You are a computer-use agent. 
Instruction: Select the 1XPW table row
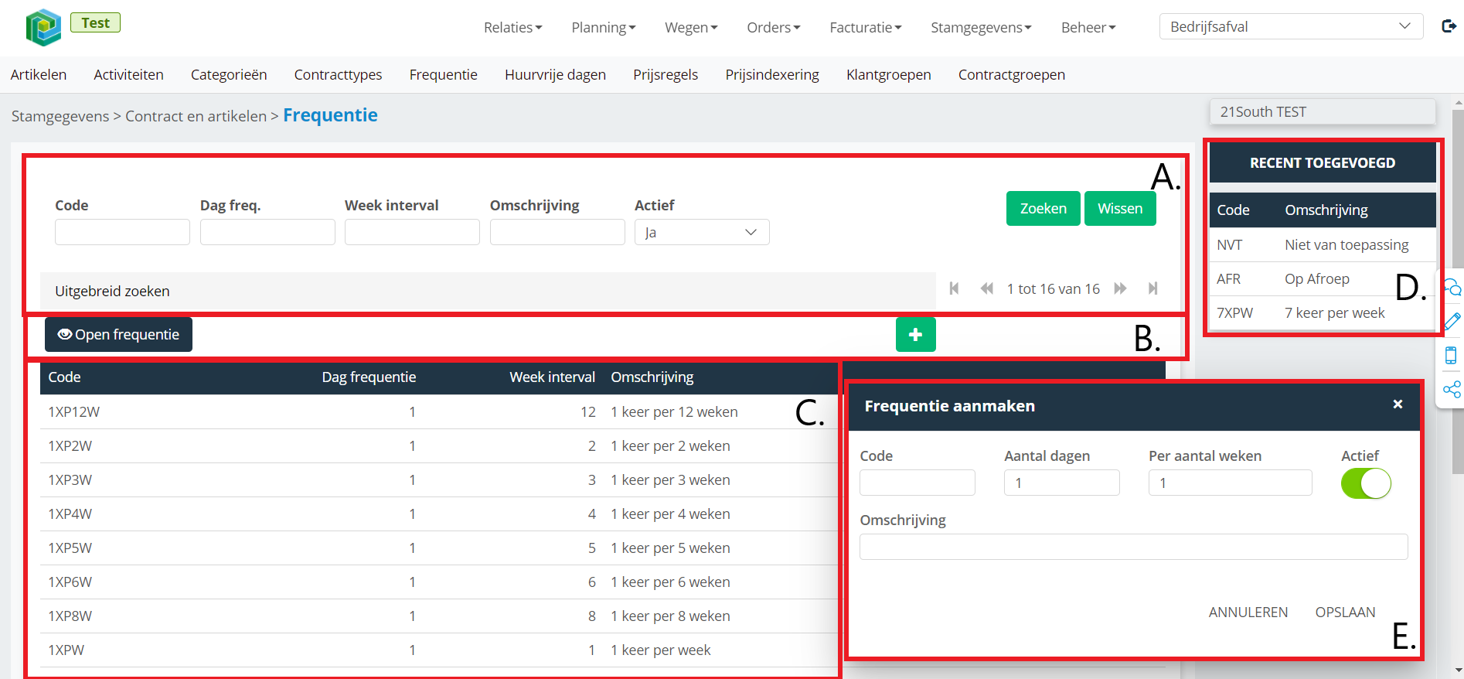tap(439, 650)
